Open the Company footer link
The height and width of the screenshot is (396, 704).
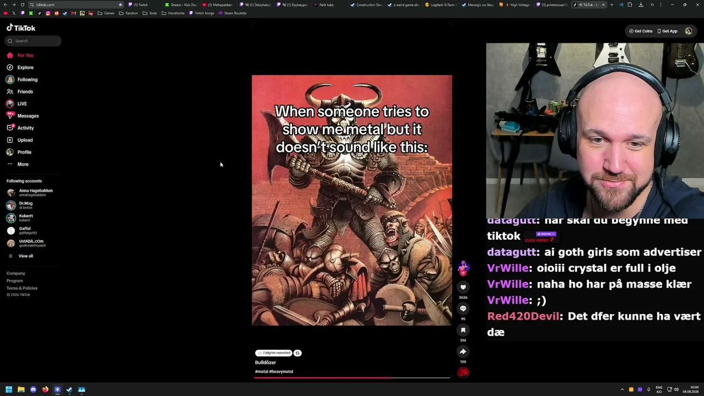16,273
